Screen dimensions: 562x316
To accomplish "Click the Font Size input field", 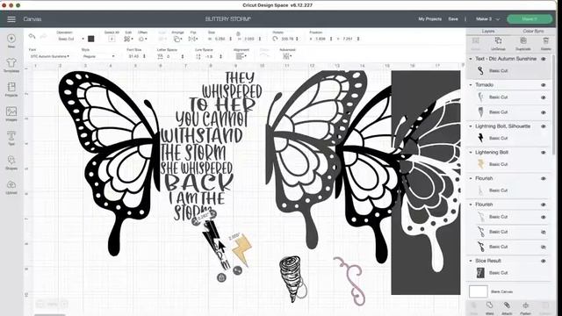I will 134,56.
